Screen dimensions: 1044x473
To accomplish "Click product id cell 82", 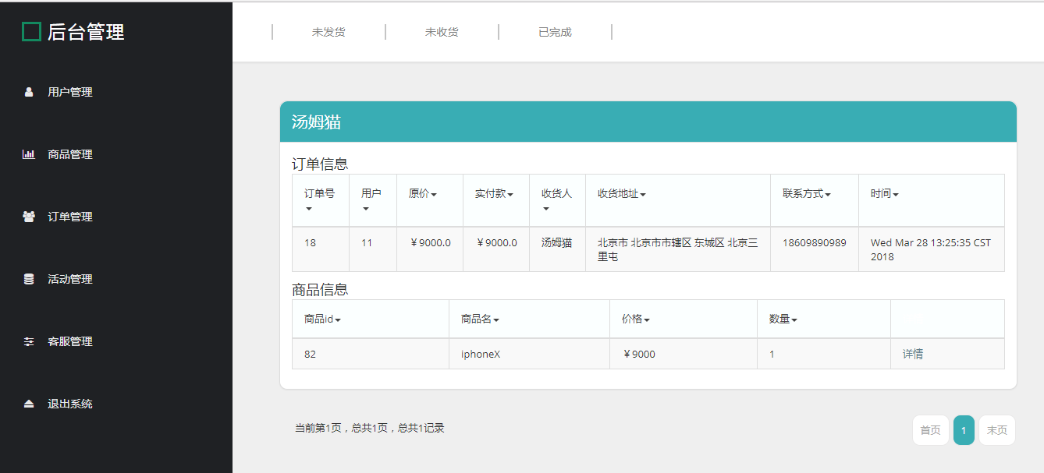I will coord(371,354).
